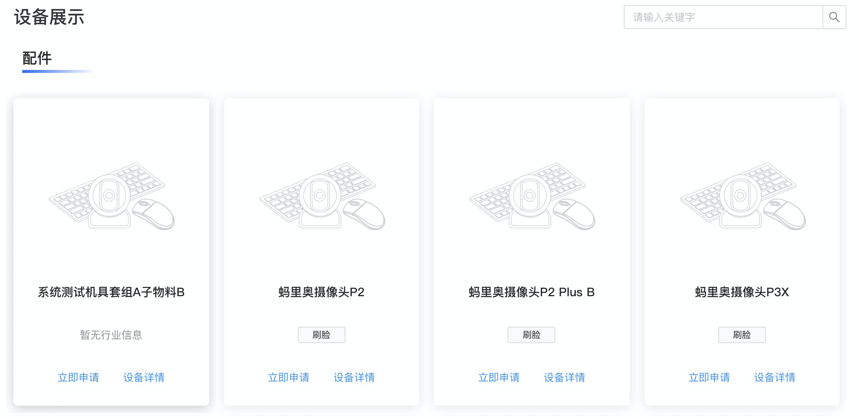
Task: Open 设备详情 for 蚂里奥摄像头P2
Action: [x=354, y=377]
